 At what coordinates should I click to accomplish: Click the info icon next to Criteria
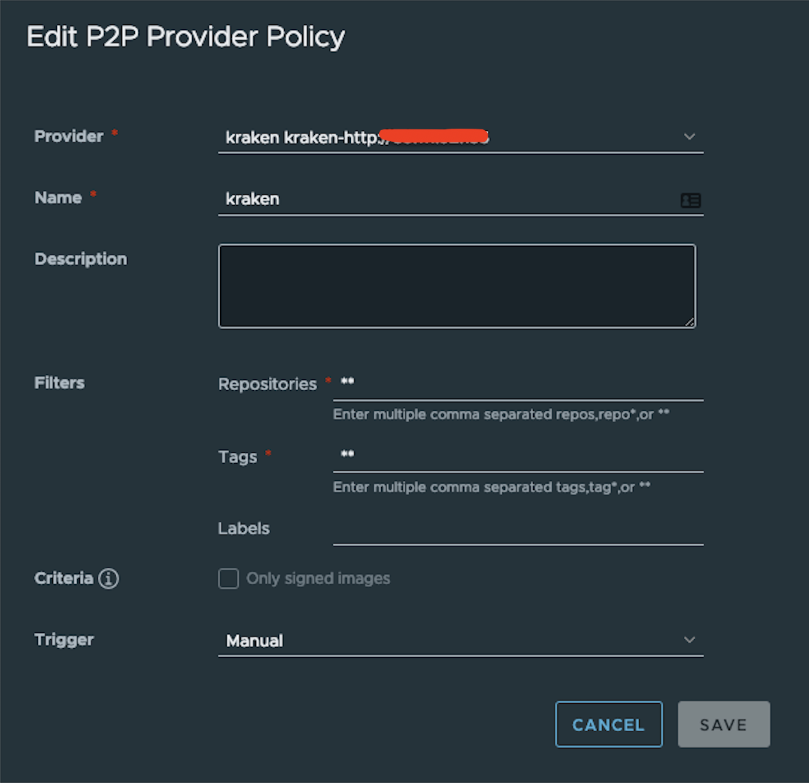coord(109,579)
